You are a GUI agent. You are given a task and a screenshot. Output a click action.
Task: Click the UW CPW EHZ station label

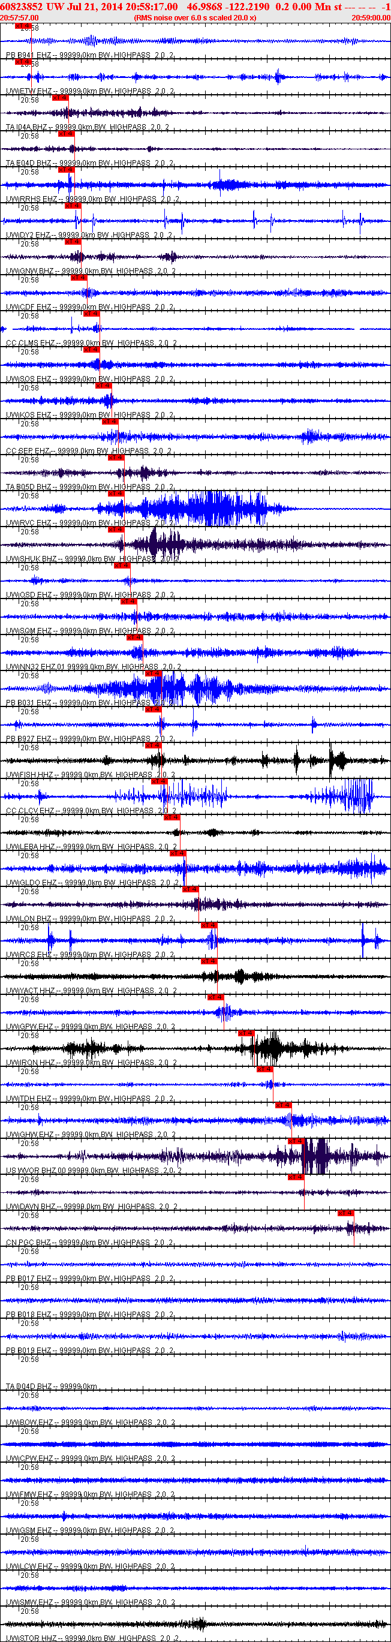pos(29,1458)
